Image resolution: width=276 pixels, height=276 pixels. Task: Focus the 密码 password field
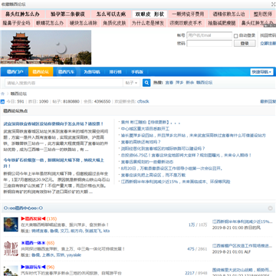[209, 44]
